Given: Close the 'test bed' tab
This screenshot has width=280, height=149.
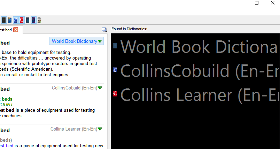Looking at the screenshot, I should [x=16, y=30].
